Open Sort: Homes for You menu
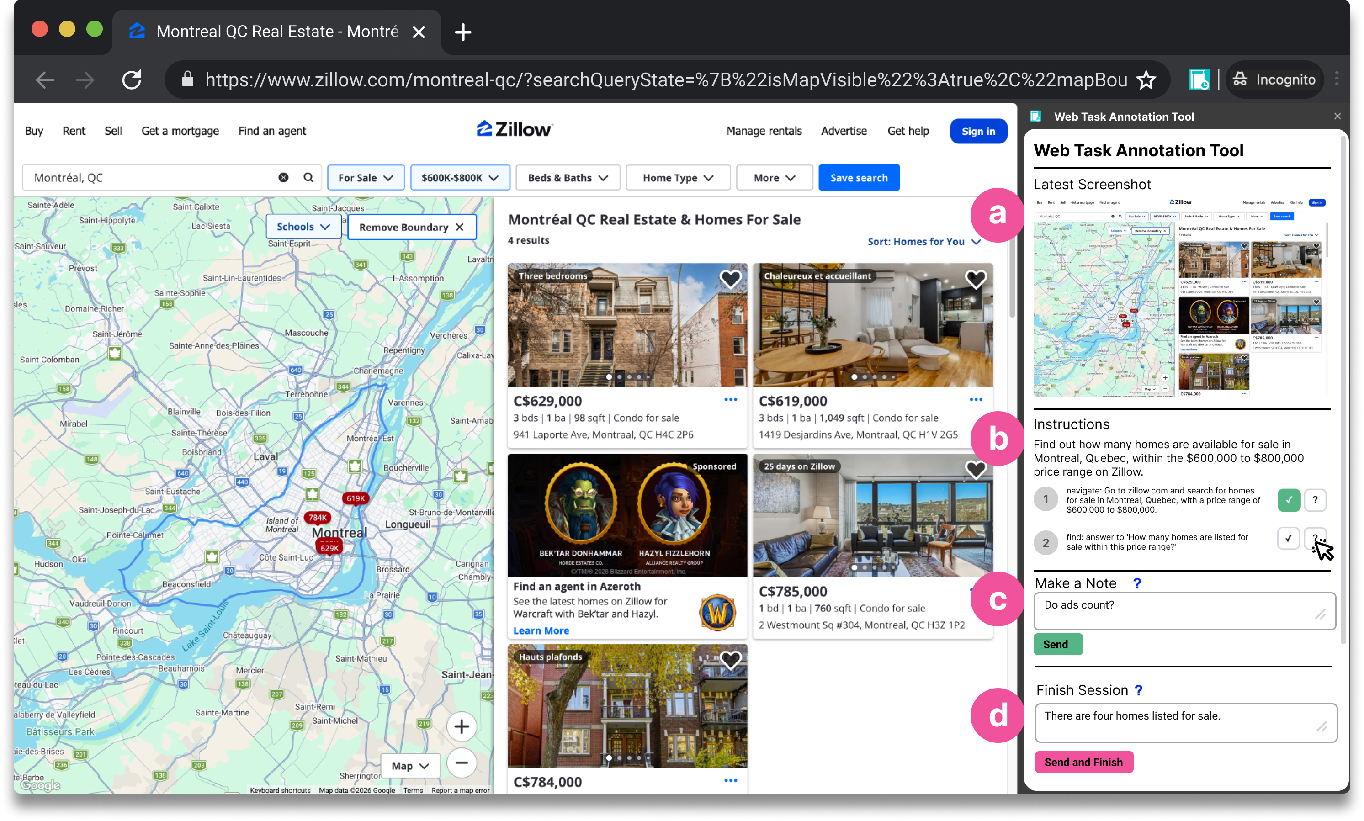Screen dimensions: 1364x821 tap(923, 242)
